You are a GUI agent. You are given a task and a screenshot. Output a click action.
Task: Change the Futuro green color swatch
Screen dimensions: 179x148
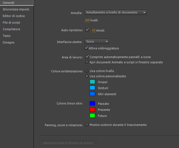92,116
